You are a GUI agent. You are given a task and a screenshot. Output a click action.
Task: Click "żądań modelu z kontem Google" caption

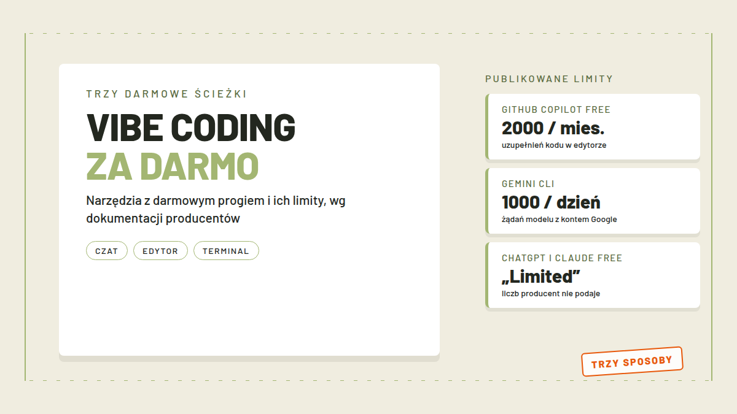[560, 220]
